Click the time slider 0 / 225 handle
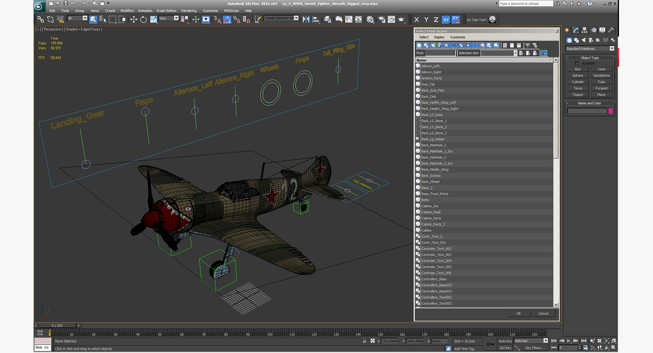The width and height of the screenshot is (653, 353). pyautogui.click(x=57, y=326)
